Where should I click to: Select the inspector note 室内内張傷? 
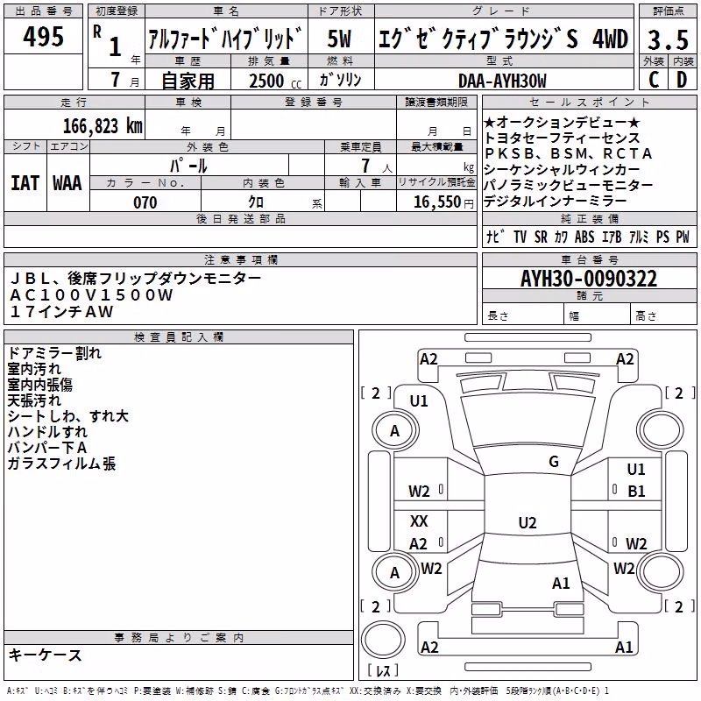coord(39,385)
